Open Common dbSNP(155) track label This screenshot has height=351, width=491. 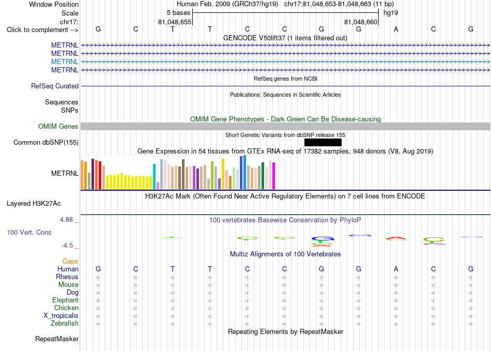(x=46, y=143)
